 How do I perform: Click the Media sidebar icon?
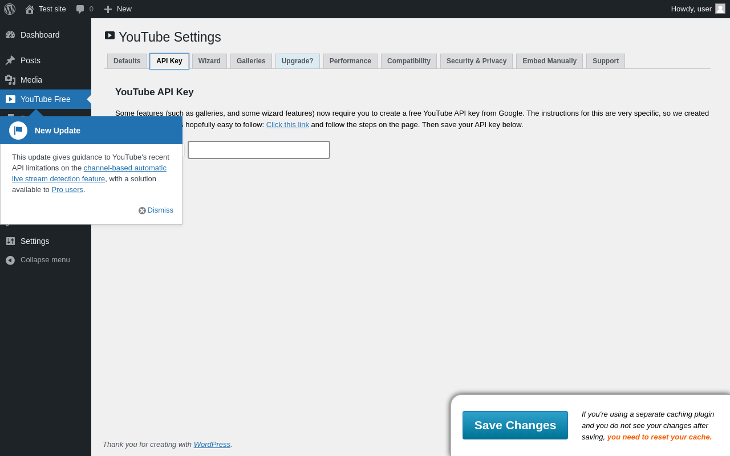click(10, 80)
